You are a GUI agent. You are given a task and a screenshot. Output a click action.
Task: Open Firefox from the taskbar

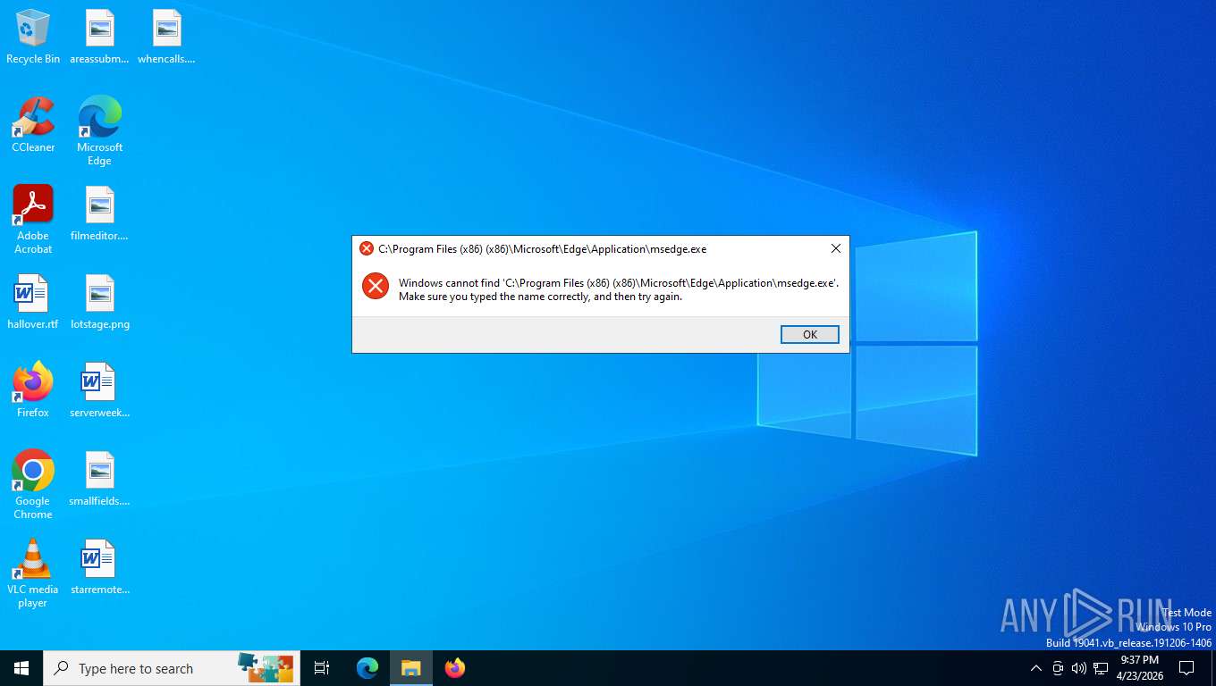455,668
